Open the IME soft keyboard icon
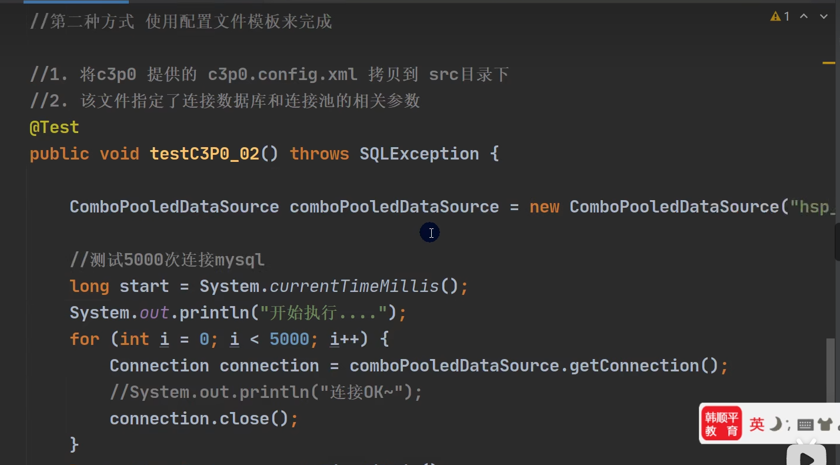 tap(805, 425)
